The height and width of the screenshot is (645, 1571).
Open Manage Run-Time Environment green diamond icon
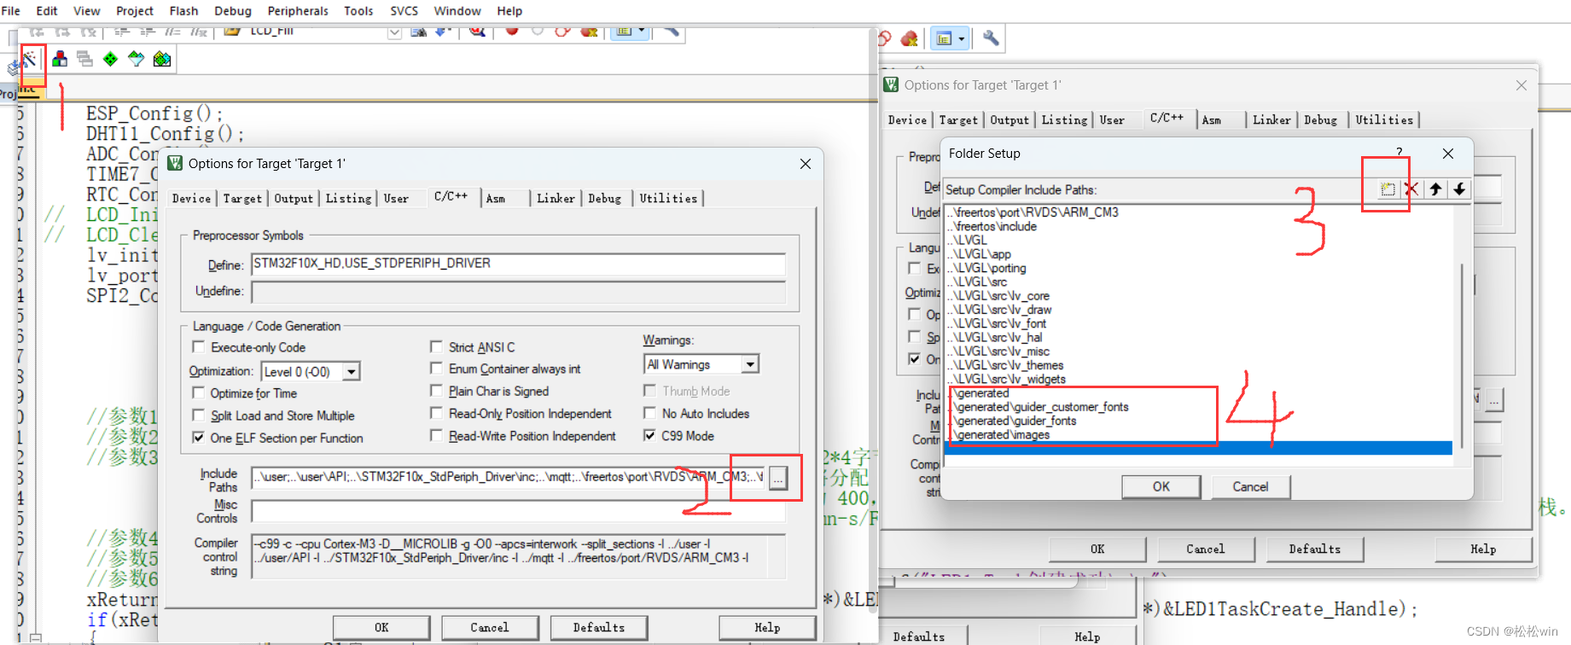pos(110,59)
